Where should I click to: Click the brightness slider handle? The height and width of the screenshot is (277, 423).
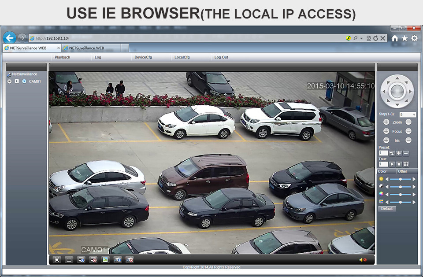(x=400, y=179)
